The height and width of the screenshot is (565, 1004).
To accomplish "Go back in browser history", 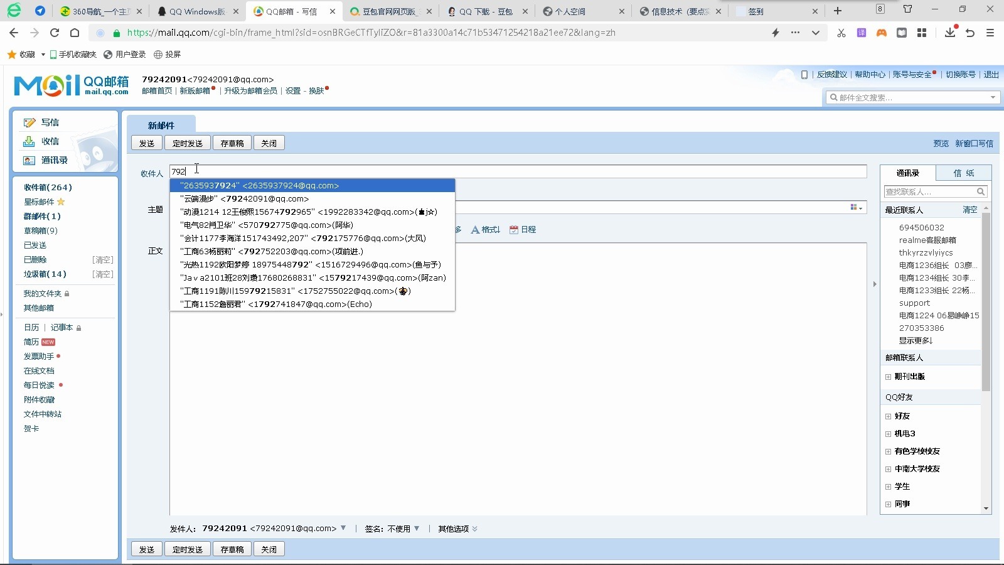I will coord(14,33).
